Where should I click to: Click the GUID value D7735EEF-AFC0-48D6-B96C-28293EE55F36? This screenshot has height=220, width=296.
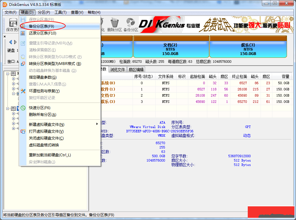160,131
